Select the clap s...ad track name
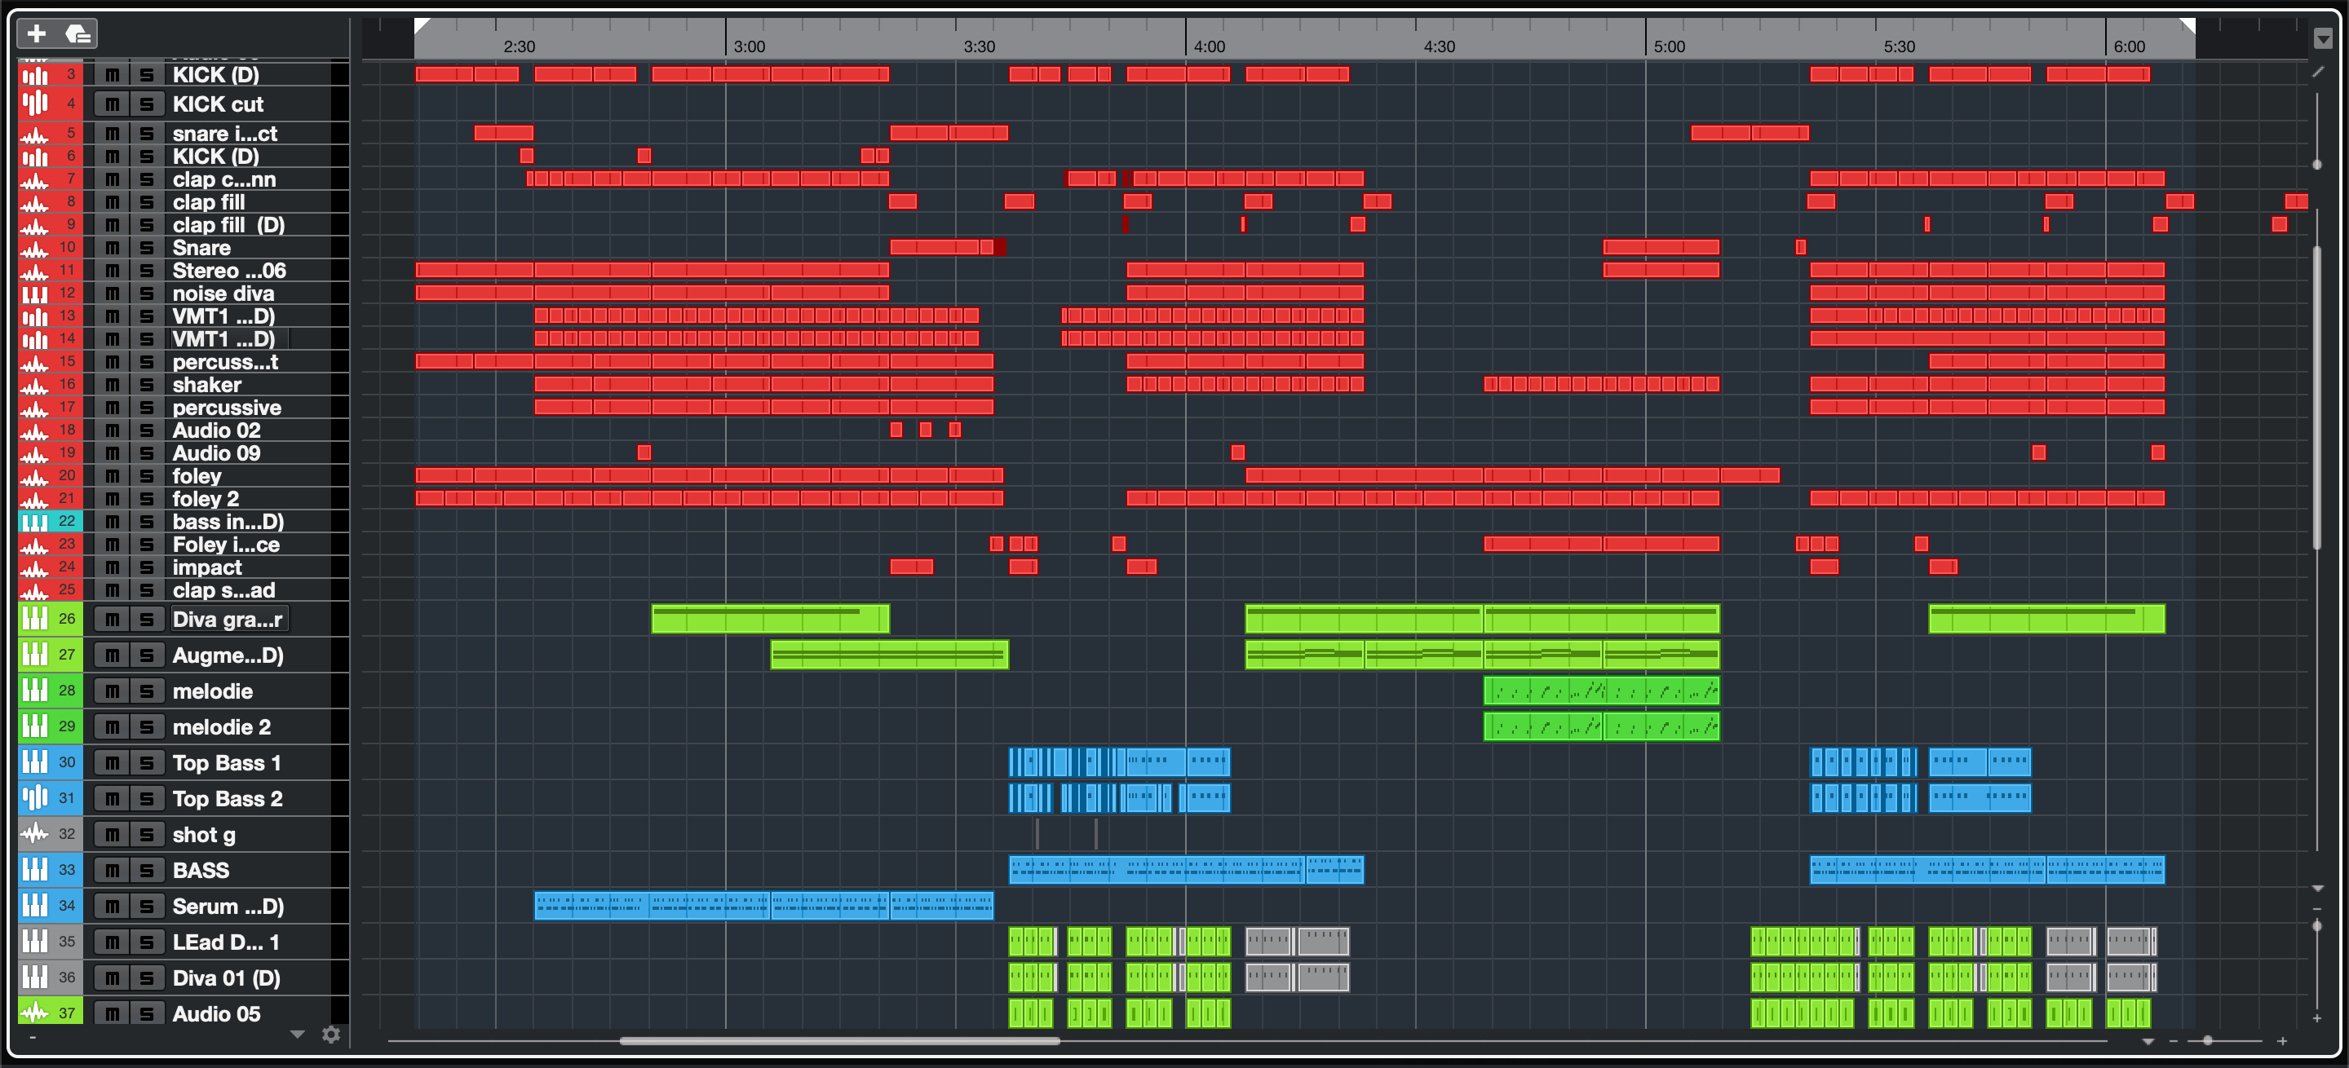Image resolution: width=2349 pixels, height=1068 pixels. click(224, 589)
